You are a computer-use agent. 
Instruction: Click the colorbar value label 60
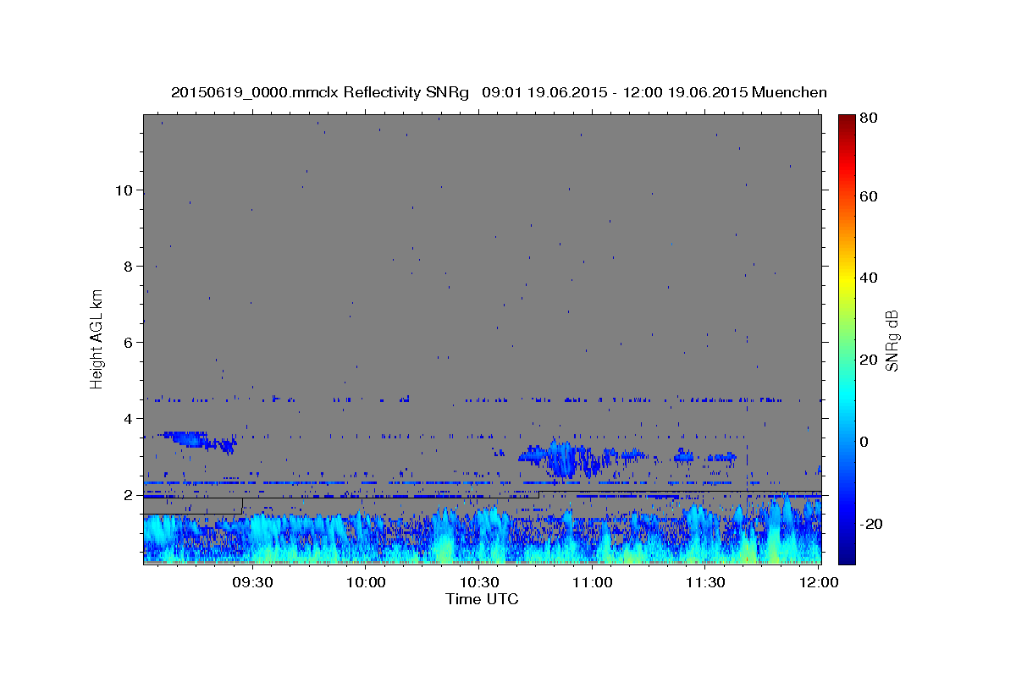tap(868, 196)
